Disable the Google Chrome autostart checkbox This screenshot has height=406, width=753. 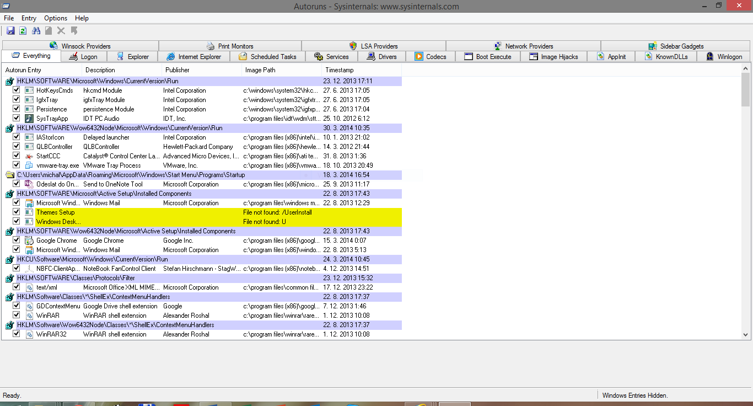click(x=17, y=240)
